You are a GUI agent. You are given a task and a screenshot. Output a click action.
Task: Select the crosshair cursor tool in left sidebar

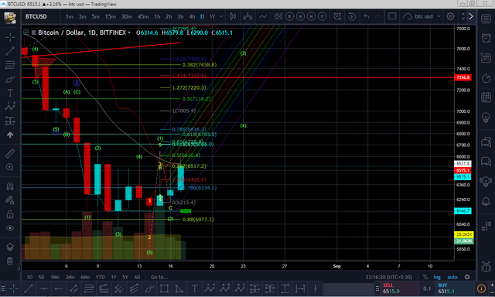point(10,37)
